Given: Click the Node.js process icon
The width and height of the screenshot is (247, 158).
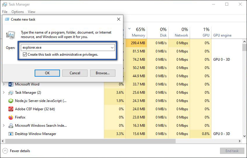Looking at the screenshot, I should point(11,101).
